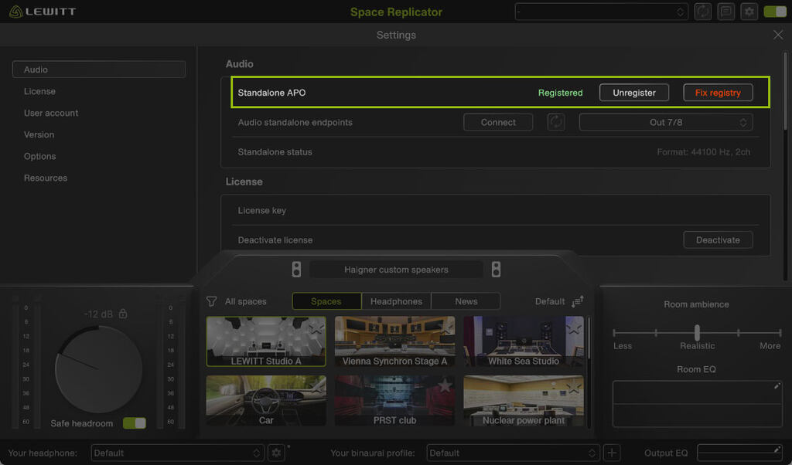Click the Fix registry button
Image resolution: width=792 pixels, height=465 pixels.
[x=718, y=92]
